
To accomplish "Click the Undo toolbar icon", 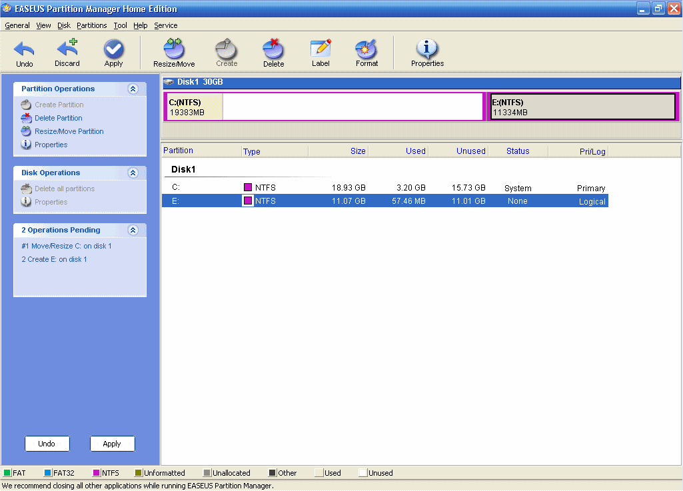I will point(25,49).
